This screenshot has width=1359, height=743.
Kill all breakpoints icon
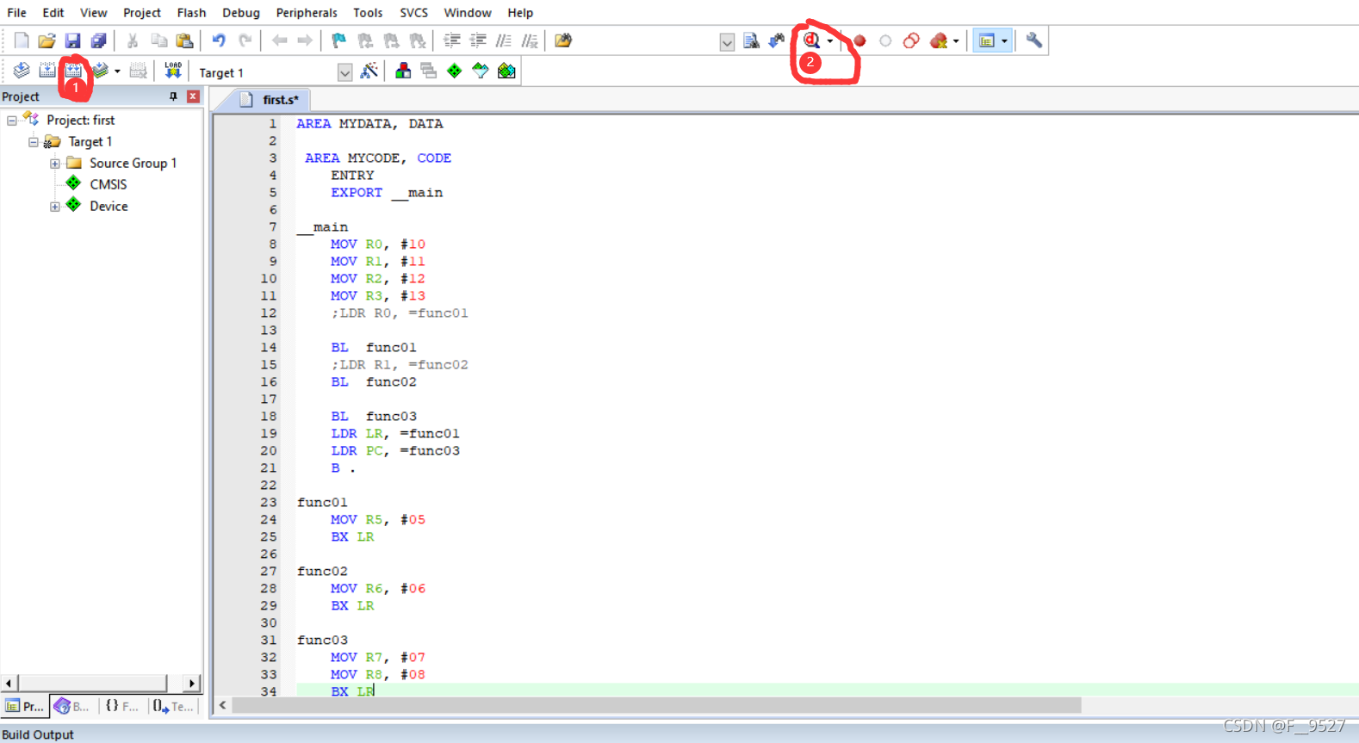click(939, 40)
